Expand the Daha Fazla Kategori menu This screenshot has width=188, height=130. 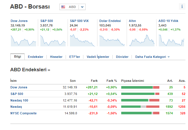coord(152,57)
